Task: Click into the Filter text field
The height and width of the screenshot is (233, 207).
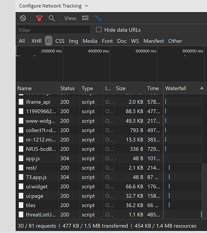Action: pos(54,30)
